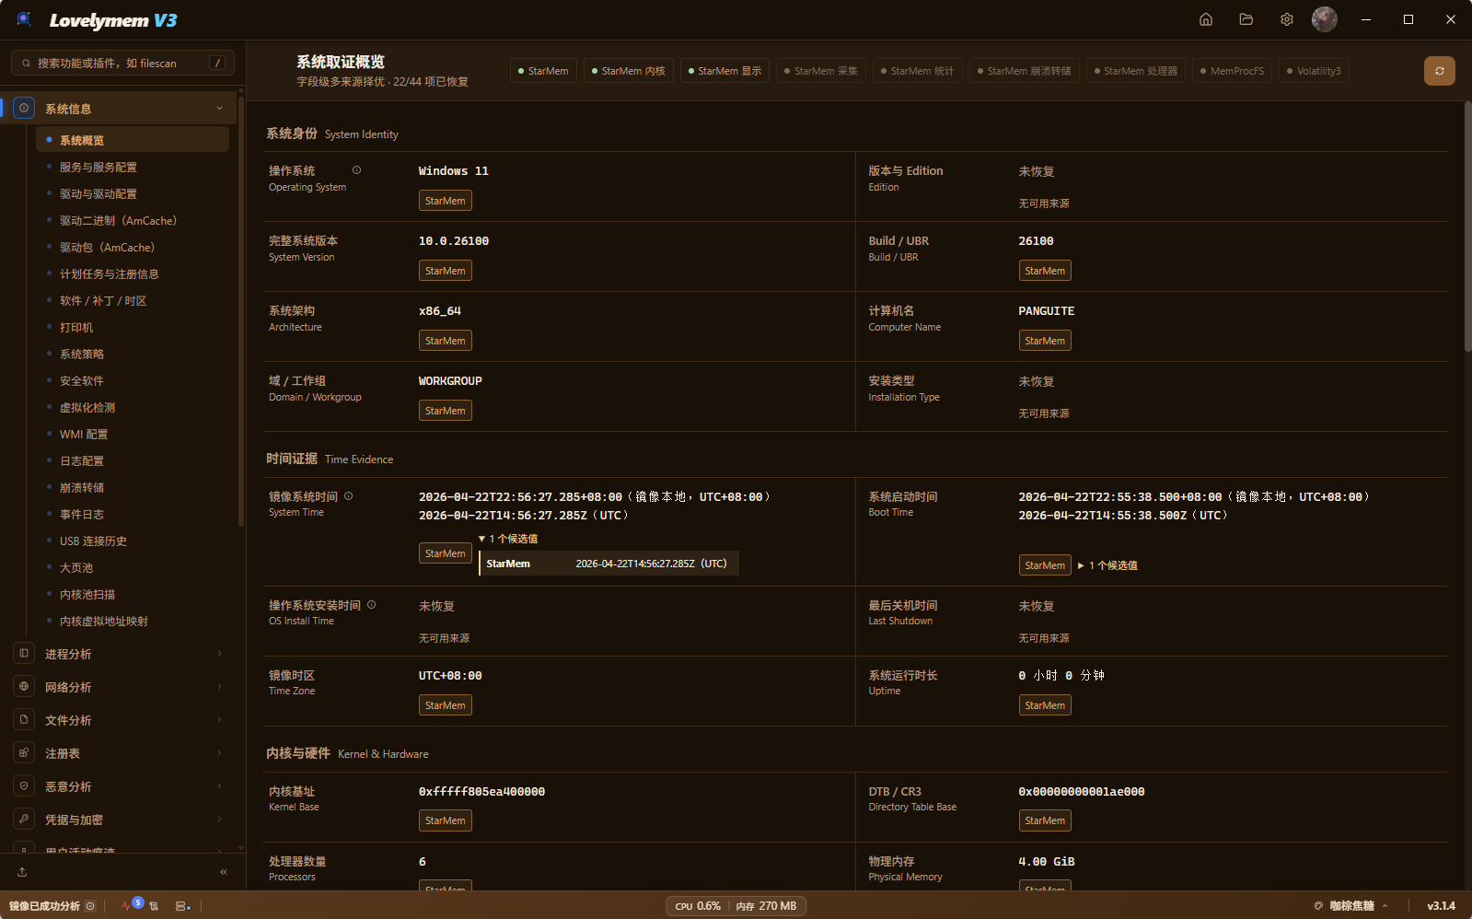Expand the 进程分析 section chevron
This screenshot has width=1472, height=919.
point(219,654)
